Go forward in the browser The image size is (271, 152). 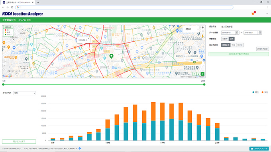(x=8, y=7)
